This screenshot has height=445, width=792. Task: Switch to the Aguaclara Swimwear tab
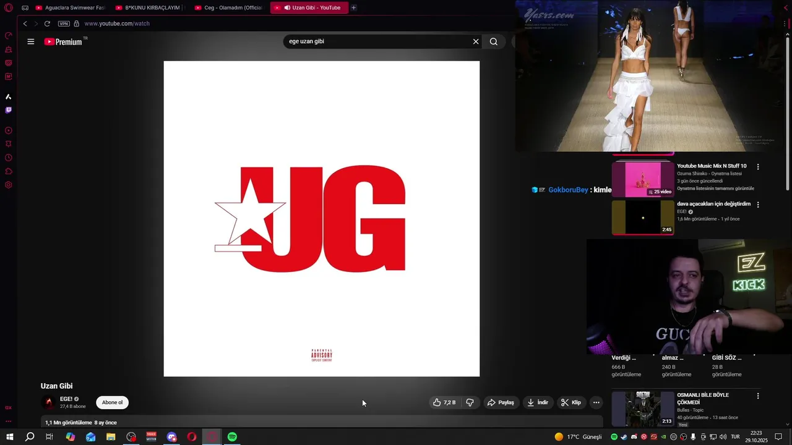click(70, 8)
